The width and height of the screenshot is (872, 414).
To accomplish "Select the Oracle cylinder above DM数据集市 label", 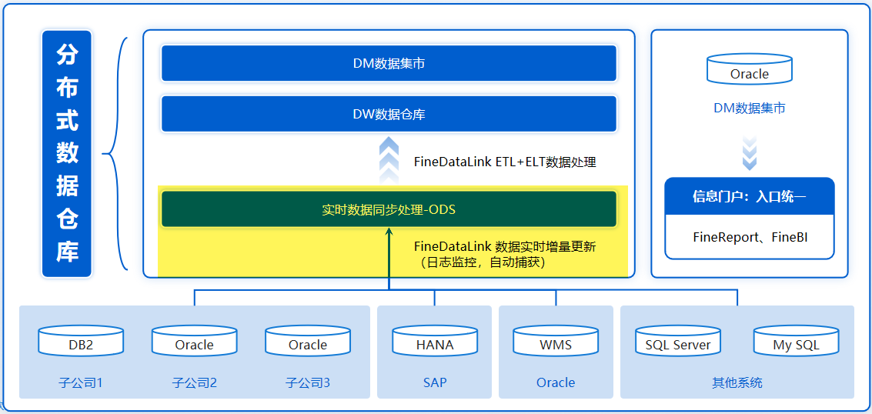I will [749, 69].
